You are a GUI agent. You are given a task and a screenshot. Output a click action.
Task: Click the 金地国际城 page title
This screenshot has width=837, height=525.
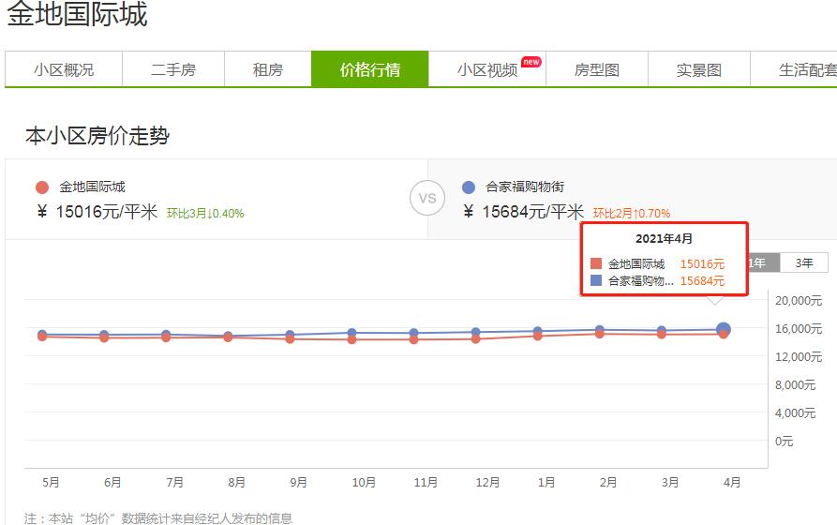pyautogui.click(x=77, y=14)
